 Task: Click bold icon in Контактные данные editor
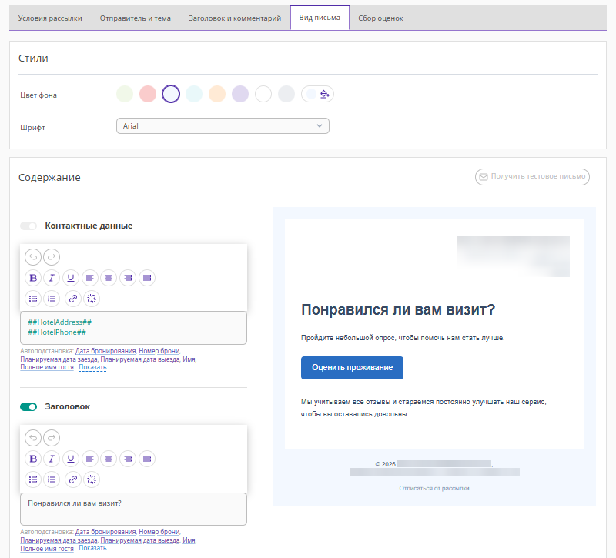coord(33,278)
